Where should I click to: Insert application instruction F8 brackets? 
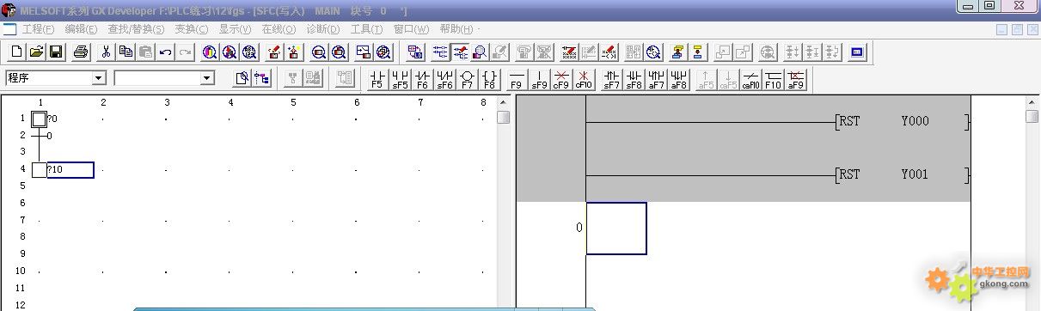coord(489,79)
